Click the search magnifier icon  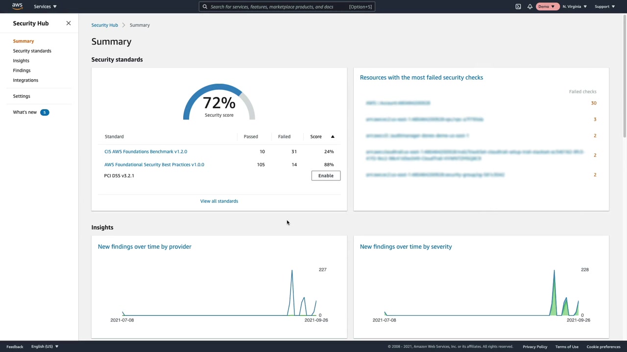point(205,7)
